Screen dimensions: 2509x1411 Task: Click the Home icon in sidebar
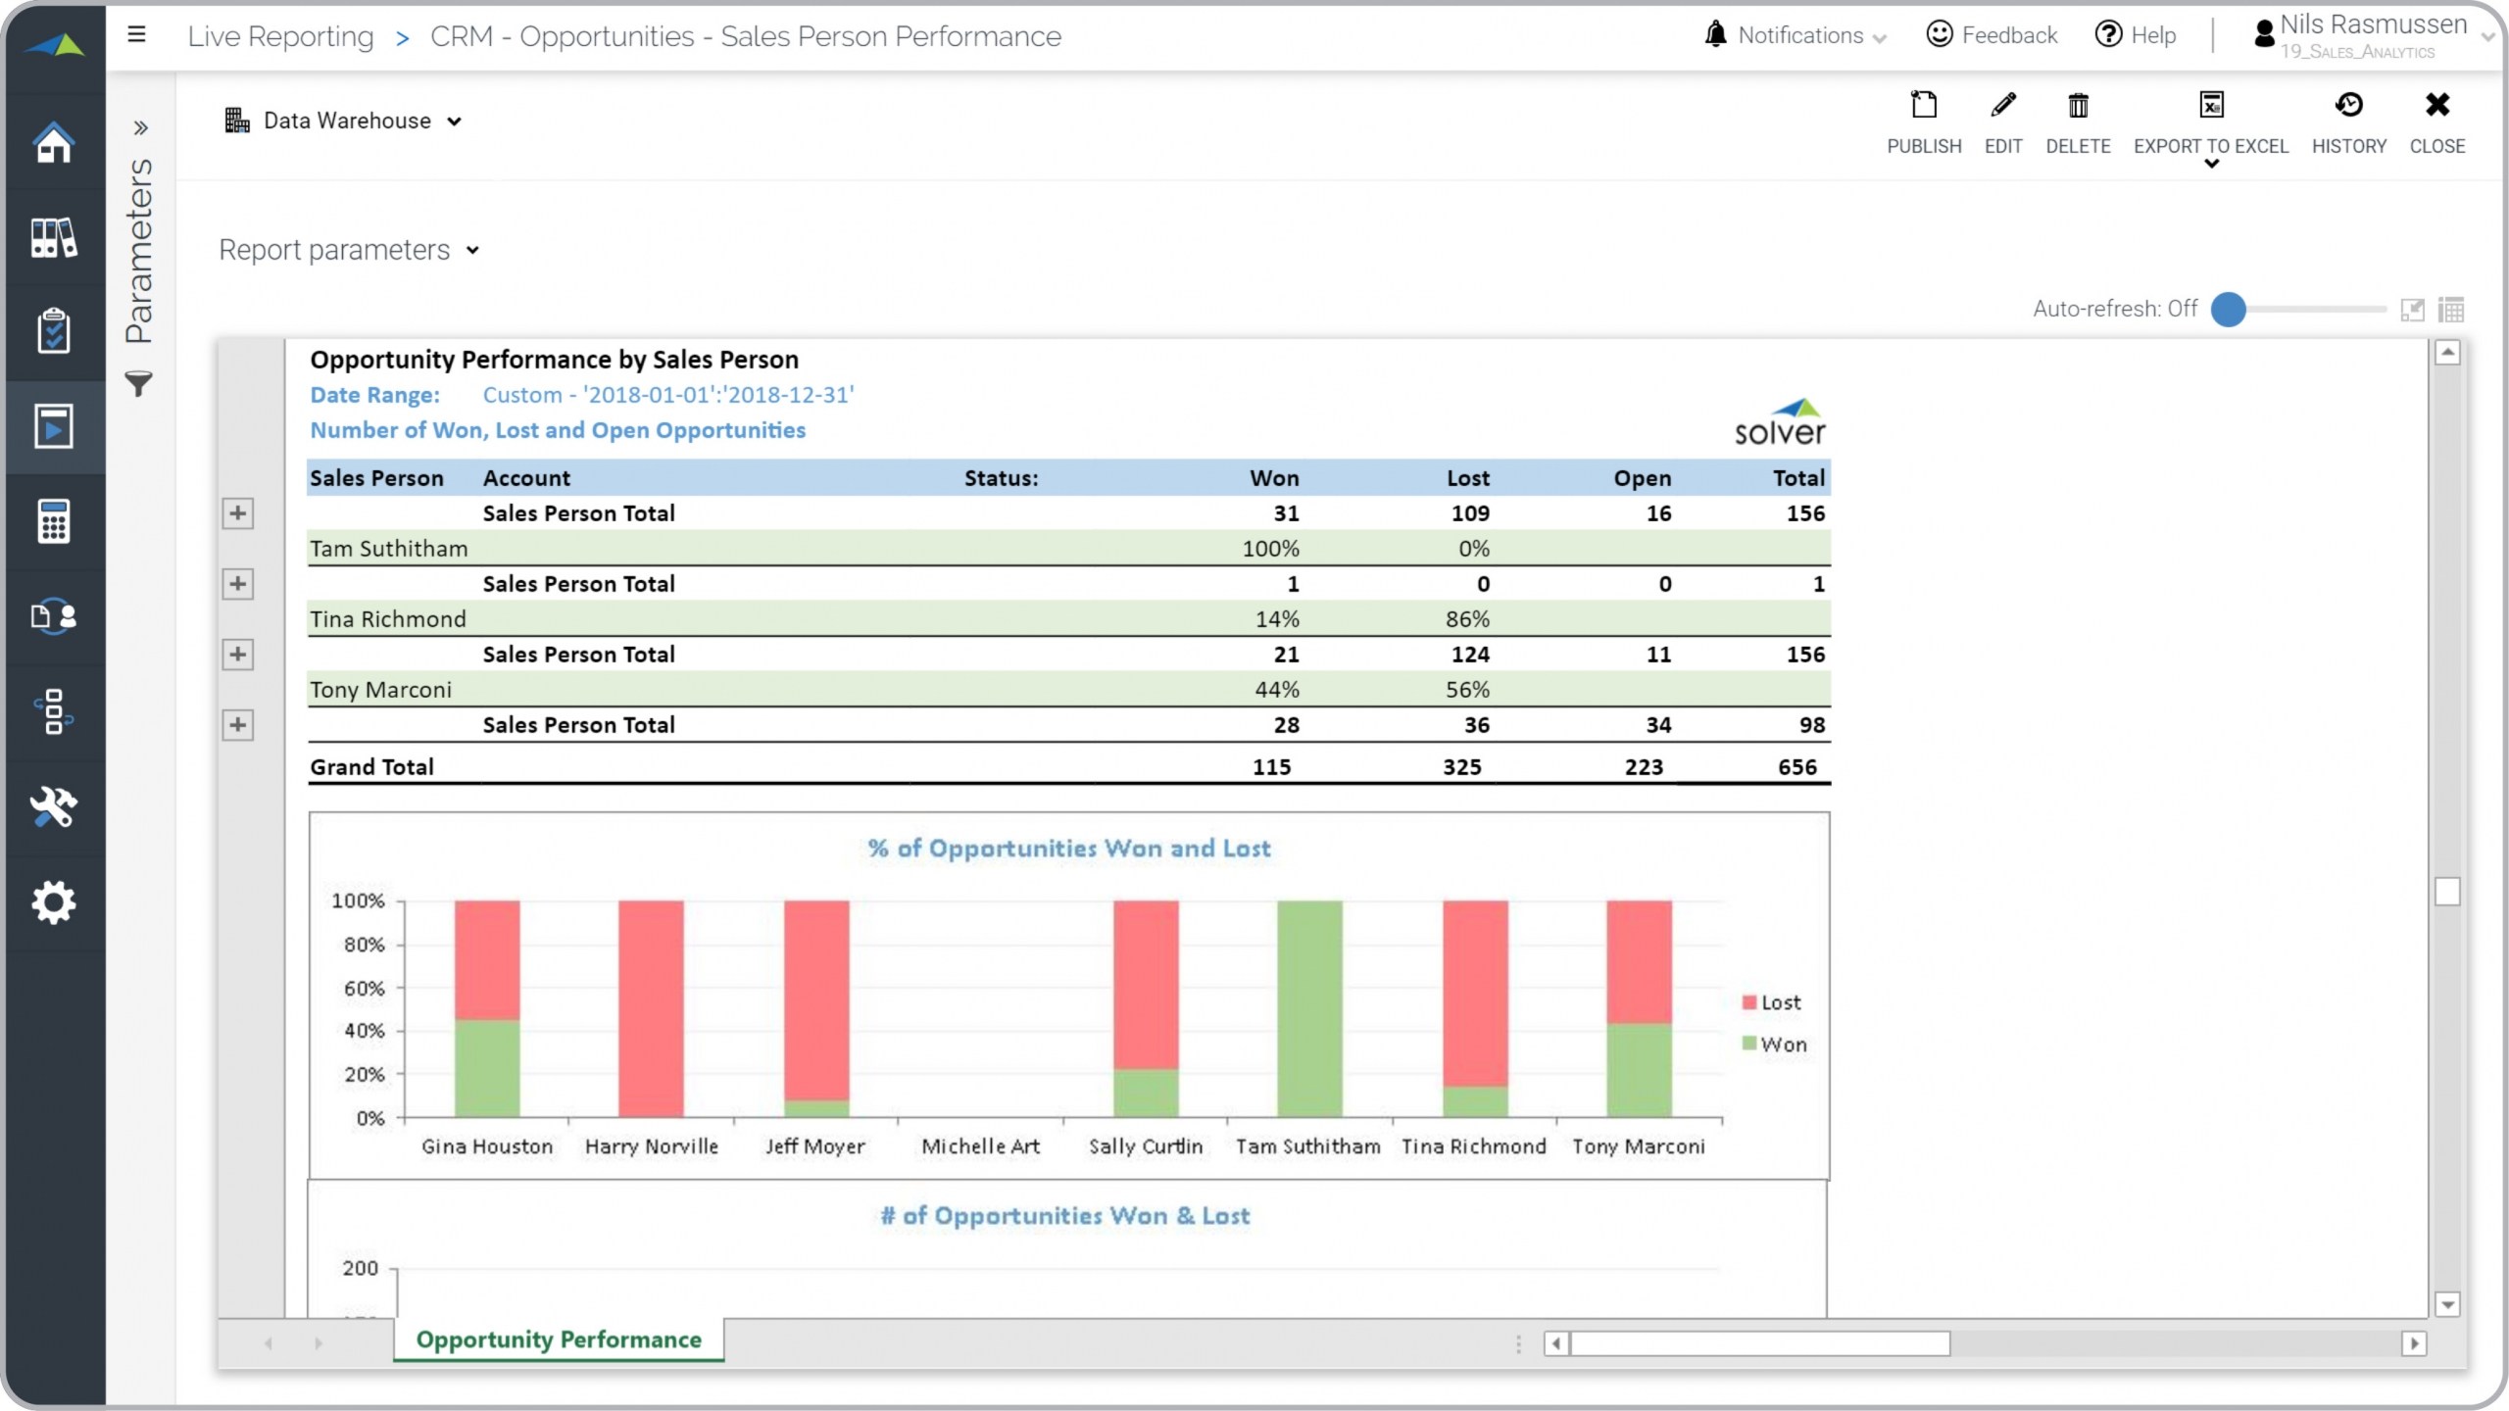[x=53, y=143]
